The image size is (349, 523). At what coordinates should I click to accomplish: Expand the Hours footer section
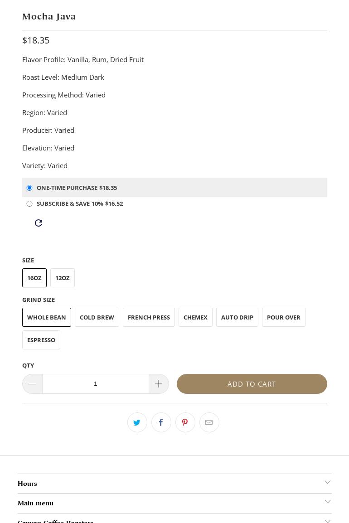click(x=174, y=484)
